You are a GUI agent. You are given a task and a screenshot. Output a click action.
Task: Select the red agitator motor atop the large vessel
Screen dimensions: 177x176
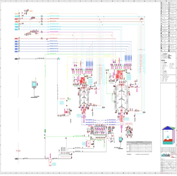click(119, 75)
